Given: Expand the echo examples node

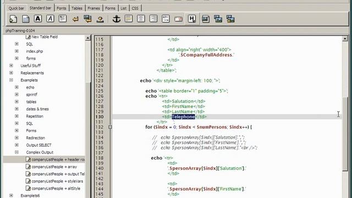Looking at the screenshot, I should (16, 87).
